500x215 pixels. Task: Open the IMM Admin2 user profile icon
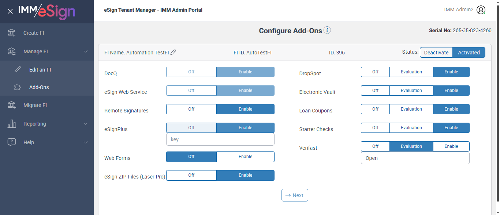(481, 10)
